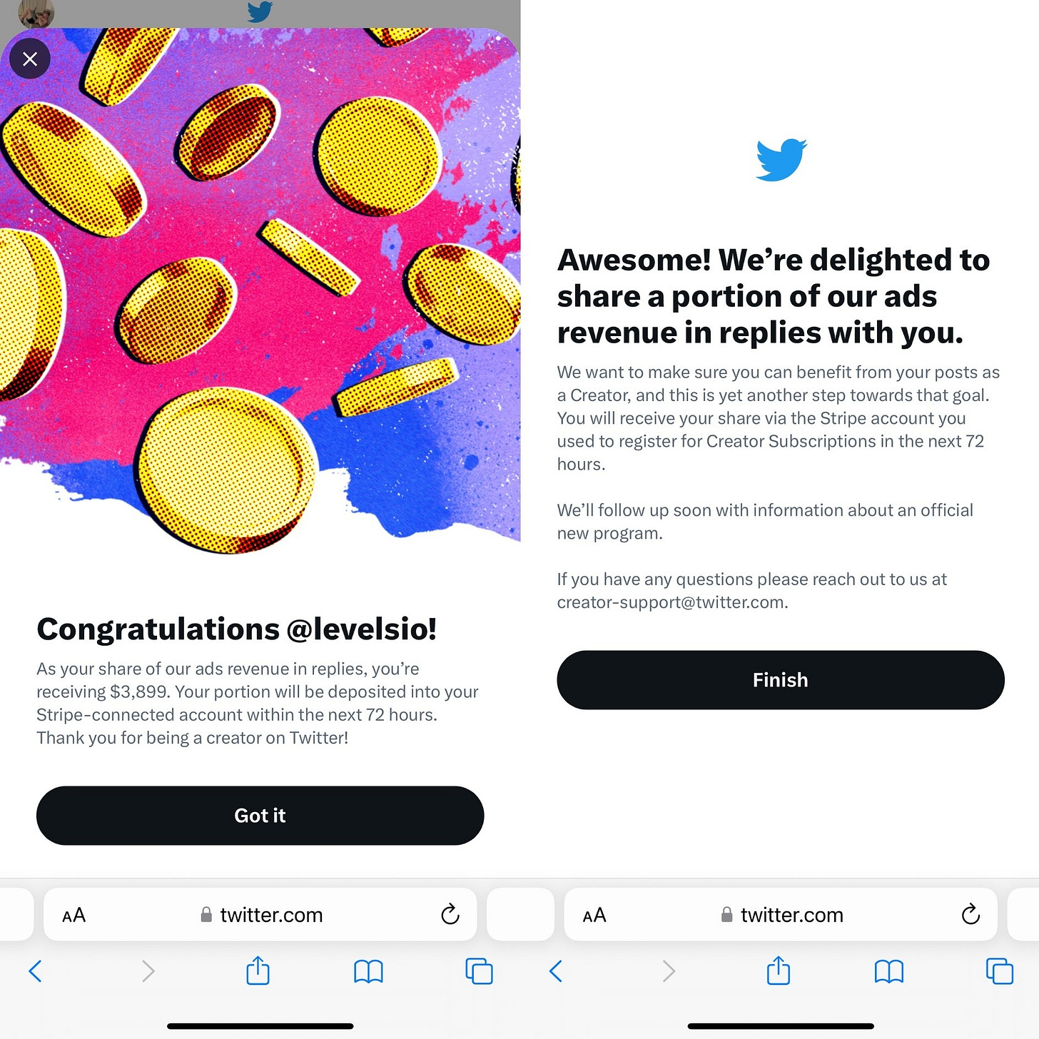Tap the left twitter.com address field

pos(260,914)
